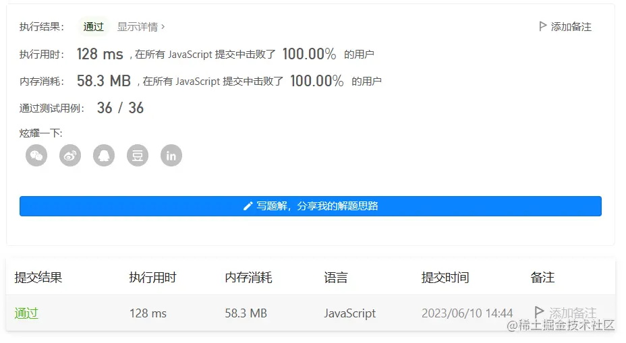Click 58.3 MB cell in submission row
Viewport: 626px width, 343px height.
click(246, 313)
